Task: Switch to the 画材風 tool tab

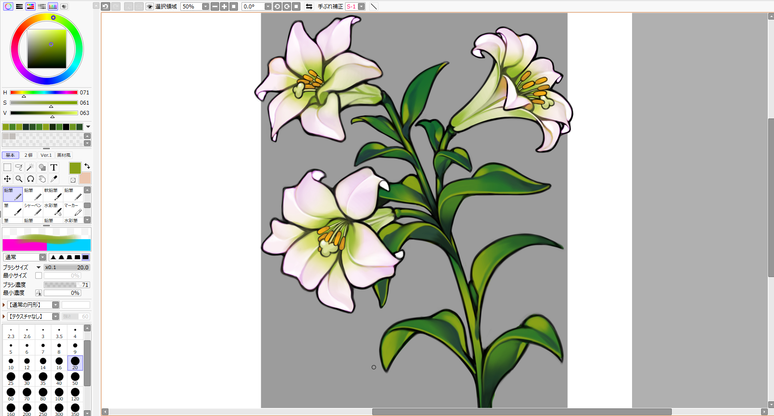Action: tap(64, 155)
